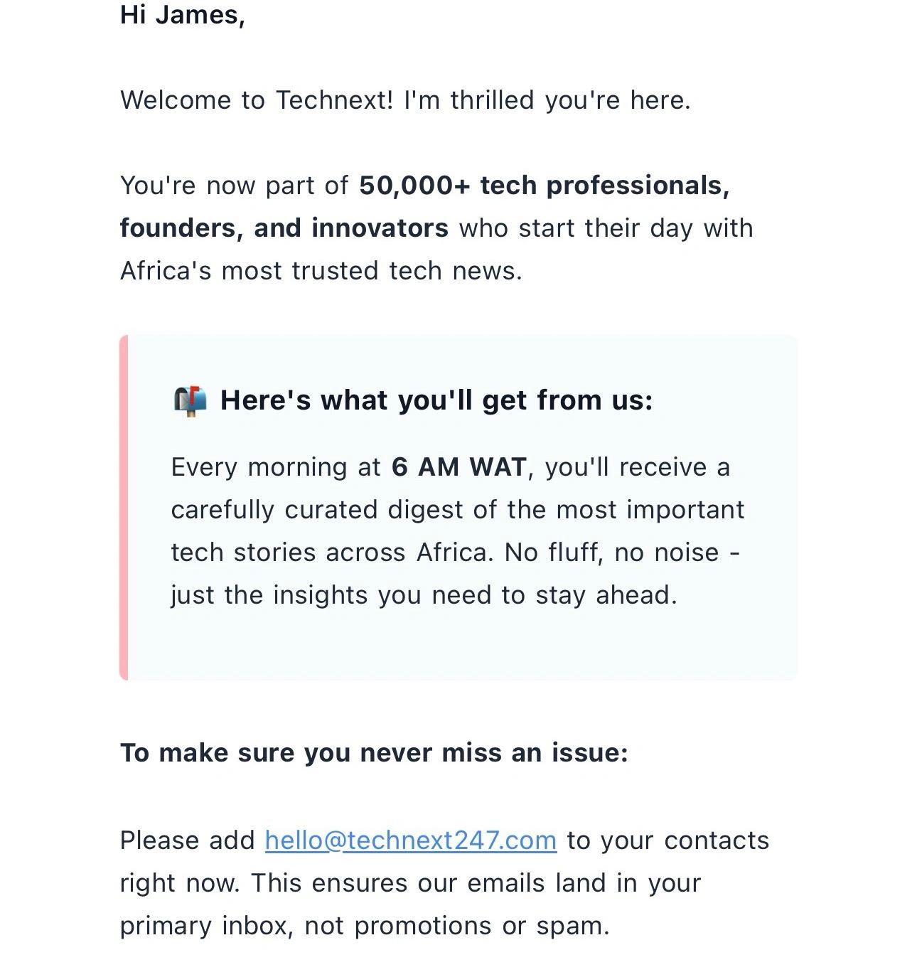
Task: Click the "Here's what you'll get from us:" heading
Action: click(x=436, y=400)
